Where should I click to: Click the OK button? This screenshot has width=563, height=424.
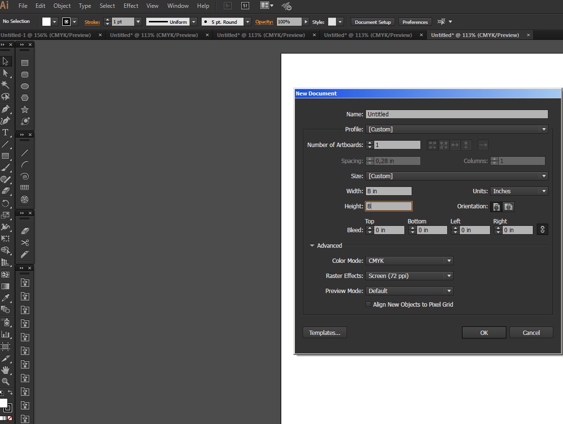point(484,333)
